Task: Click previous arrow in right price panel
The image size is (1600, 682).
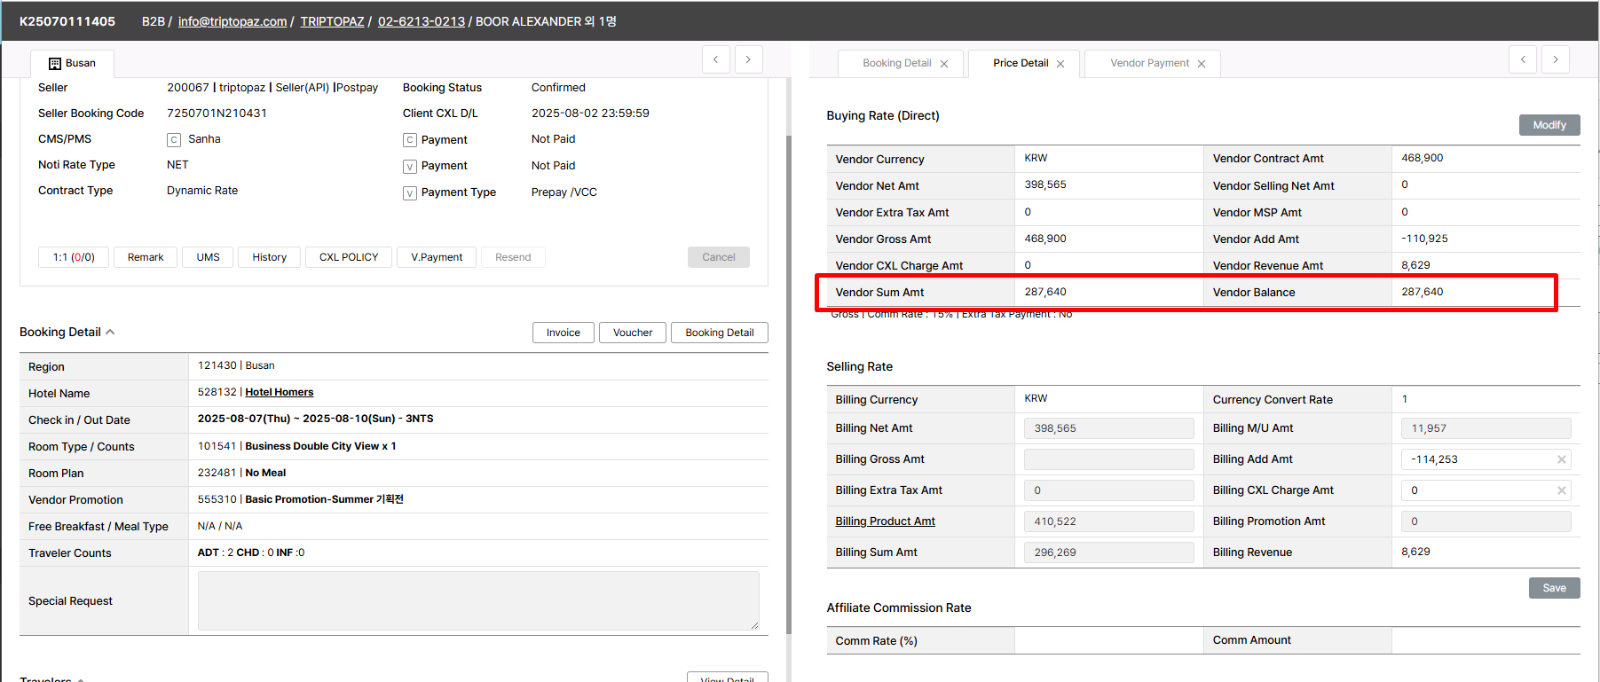Action: pyautogui.click(x=1523, y=59)
